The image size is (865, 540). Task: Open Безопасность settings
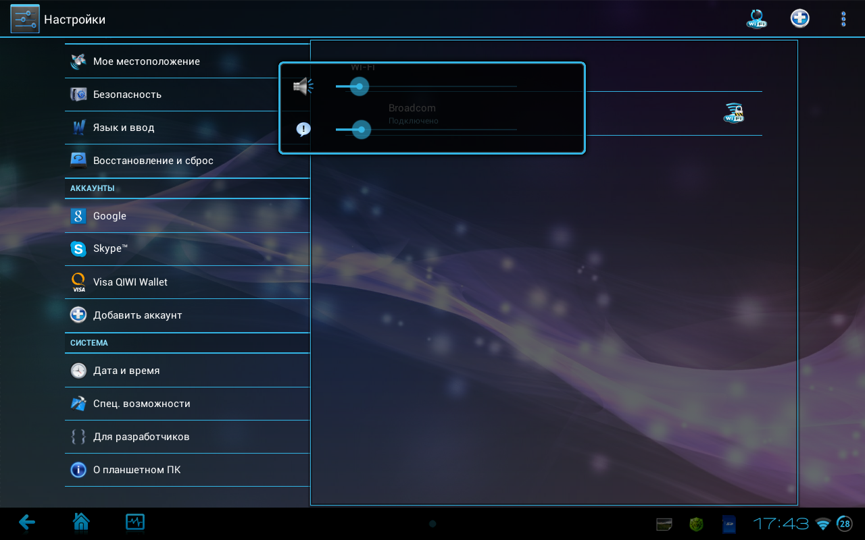tap(127, 94)
